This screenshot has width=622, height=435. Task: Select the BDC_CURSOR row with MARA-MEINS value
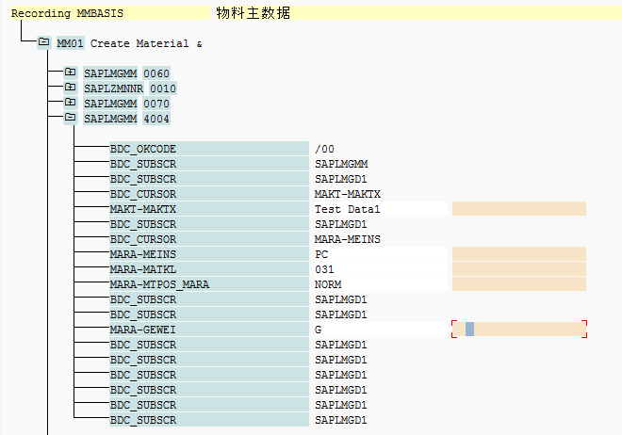click(209, 239)
